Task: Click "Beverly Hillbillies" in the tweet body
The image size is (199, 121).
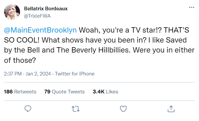Action: pyautogui.click(x=101, y=50)
